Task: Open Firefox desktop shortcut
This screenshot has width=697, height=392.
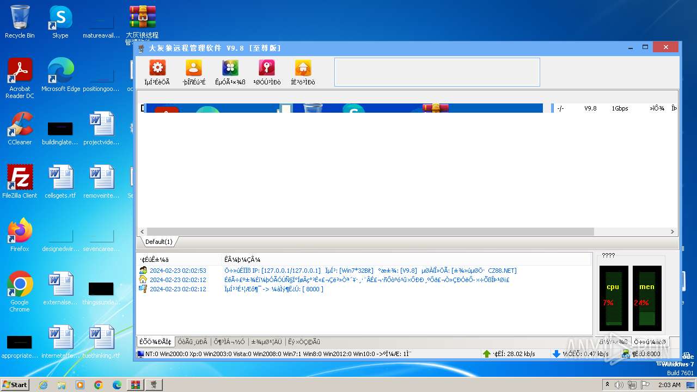Action: tap(20, 235)
